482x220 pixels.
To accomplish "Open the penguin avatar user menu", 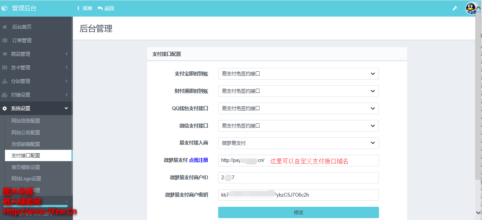I will point(471,8).
